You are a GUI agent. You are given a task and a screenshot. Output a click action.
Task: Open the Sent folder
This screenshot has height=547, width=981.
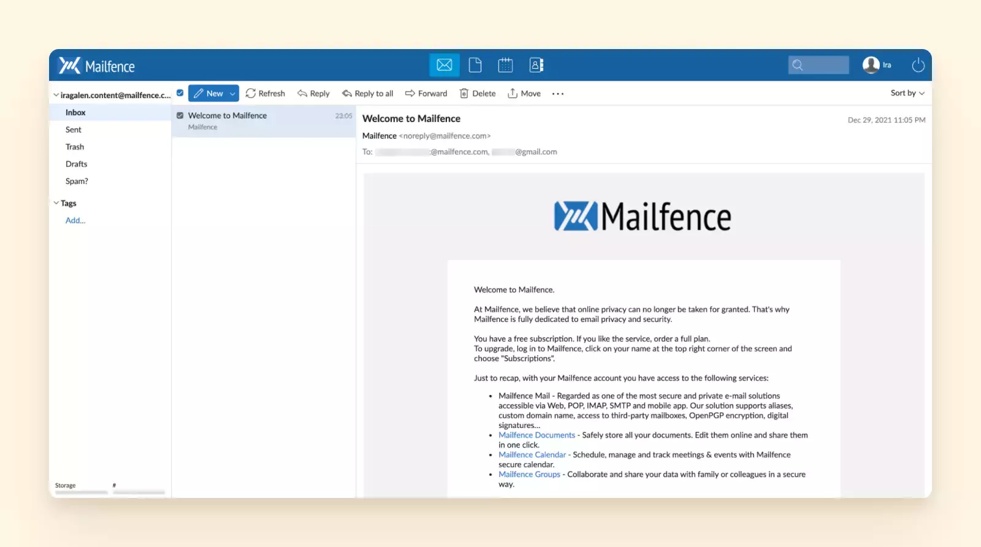coord(74,129)
